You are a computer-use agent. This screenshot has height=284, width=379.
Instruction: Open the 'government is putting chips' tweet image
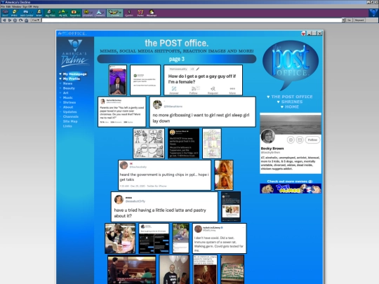tap(165, 175)
